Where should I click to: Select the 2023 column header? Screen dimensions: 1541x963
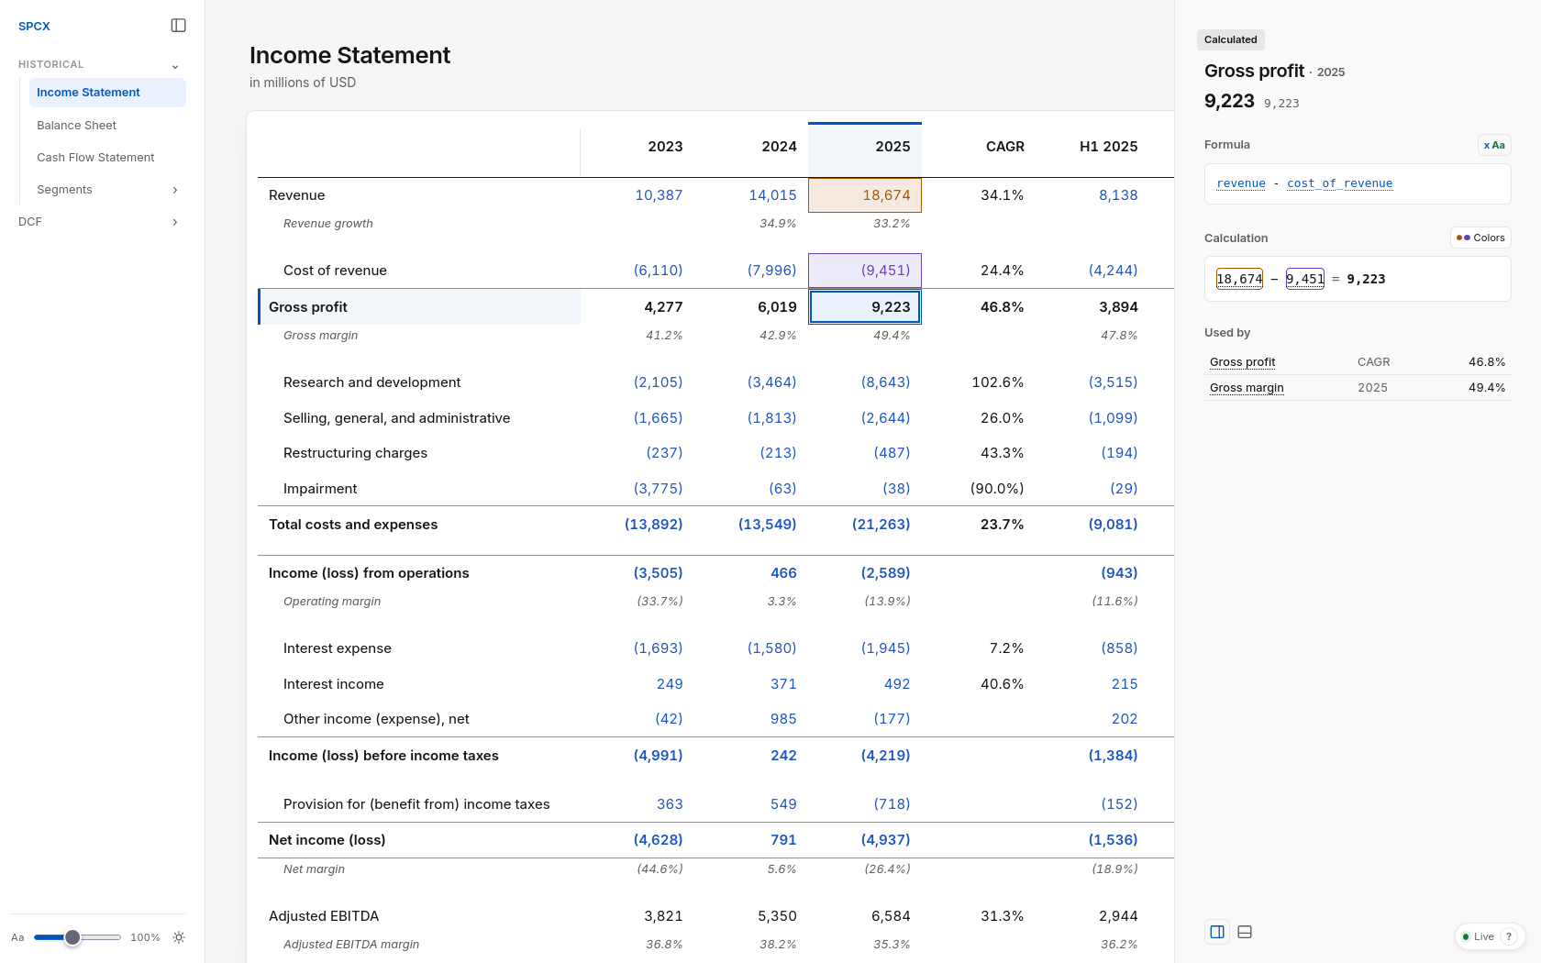(x=665, y=147)
